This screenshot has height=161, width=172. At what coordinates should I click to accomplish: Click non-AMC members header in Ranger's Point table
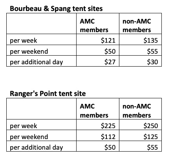click(x=137, y=111)
